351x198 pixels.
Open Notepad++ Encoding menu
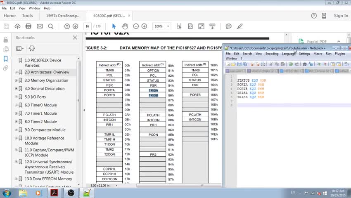click(272, 54)
